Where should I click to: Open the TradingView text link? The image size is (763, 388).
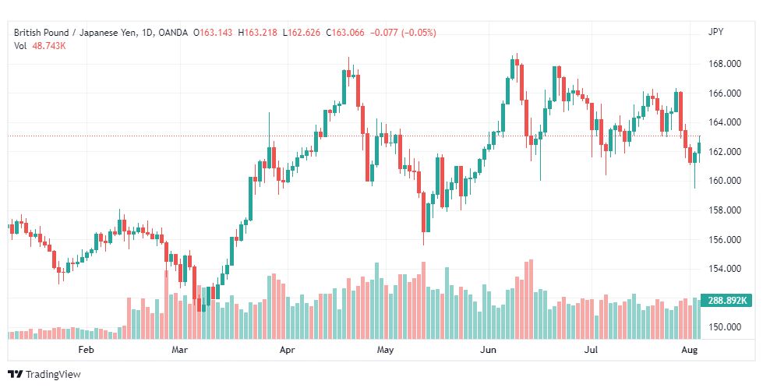click(52, 374)
